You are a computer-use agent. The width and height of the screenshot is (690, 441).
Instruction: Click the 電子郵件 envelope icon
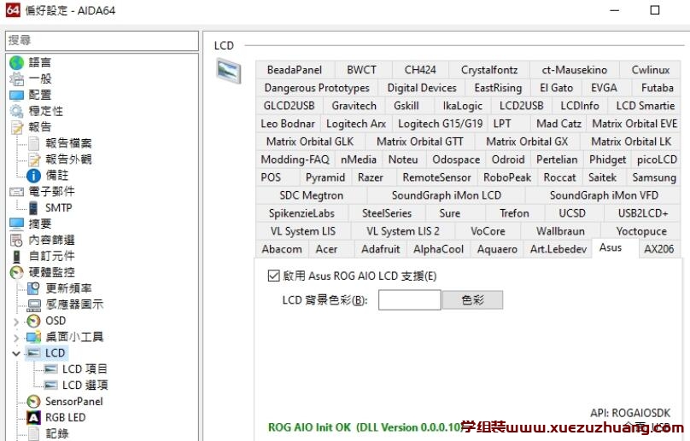click(16, 192)
